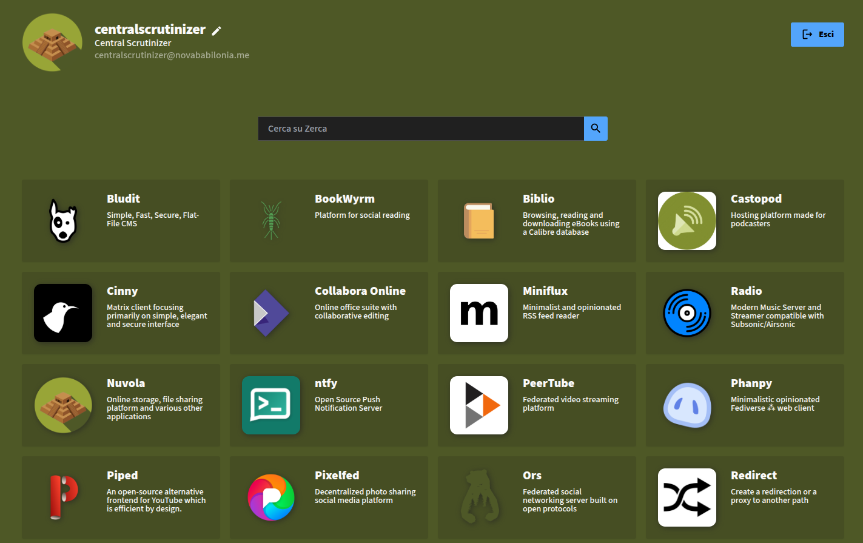Screen dimensions: 863x543
Task: Click 'Decentralized photo sharing' description
Action: (x=365, y=496)
